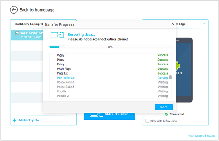This screenshot has width=219, height=141.
Task: Click the green Connected checkmark icon
Action: [166, 114]
